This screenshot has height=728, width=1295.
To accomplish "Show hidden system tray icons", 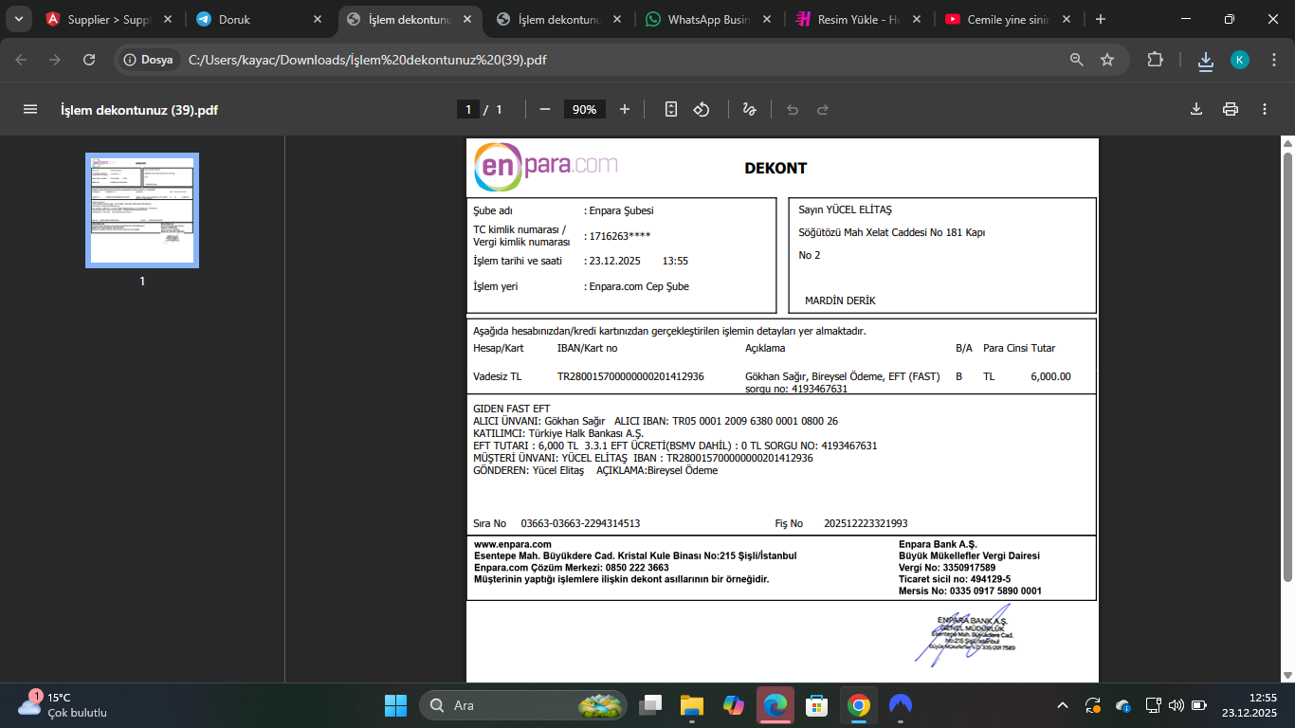I will [1063, 705].
